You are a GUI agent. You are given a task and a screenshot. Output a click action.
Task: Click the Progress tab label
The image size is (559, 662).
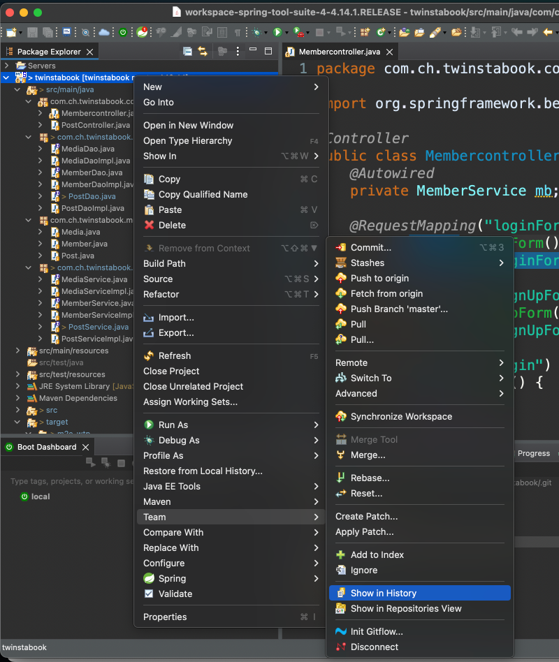coord(534,453)
